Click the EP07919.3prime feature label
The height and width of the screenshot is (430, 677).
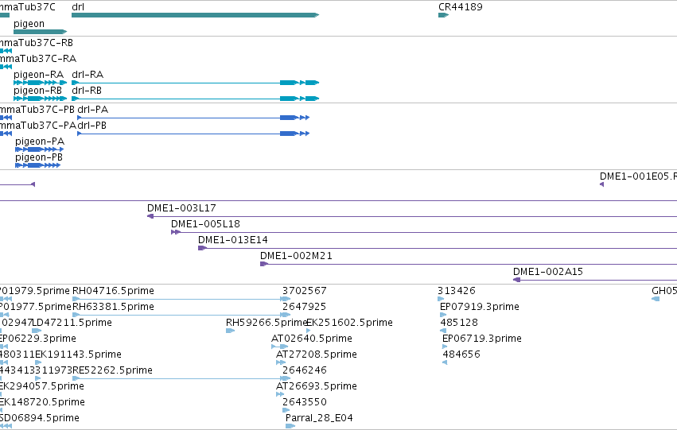479,307
